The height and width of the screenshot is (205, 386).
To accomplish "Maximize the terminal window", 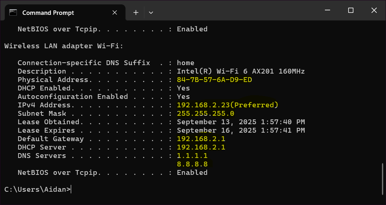I will click(x=351, y=10).
